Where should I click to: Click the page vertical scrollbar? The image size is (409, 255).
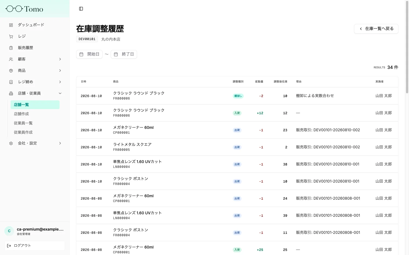pos(407,47)
